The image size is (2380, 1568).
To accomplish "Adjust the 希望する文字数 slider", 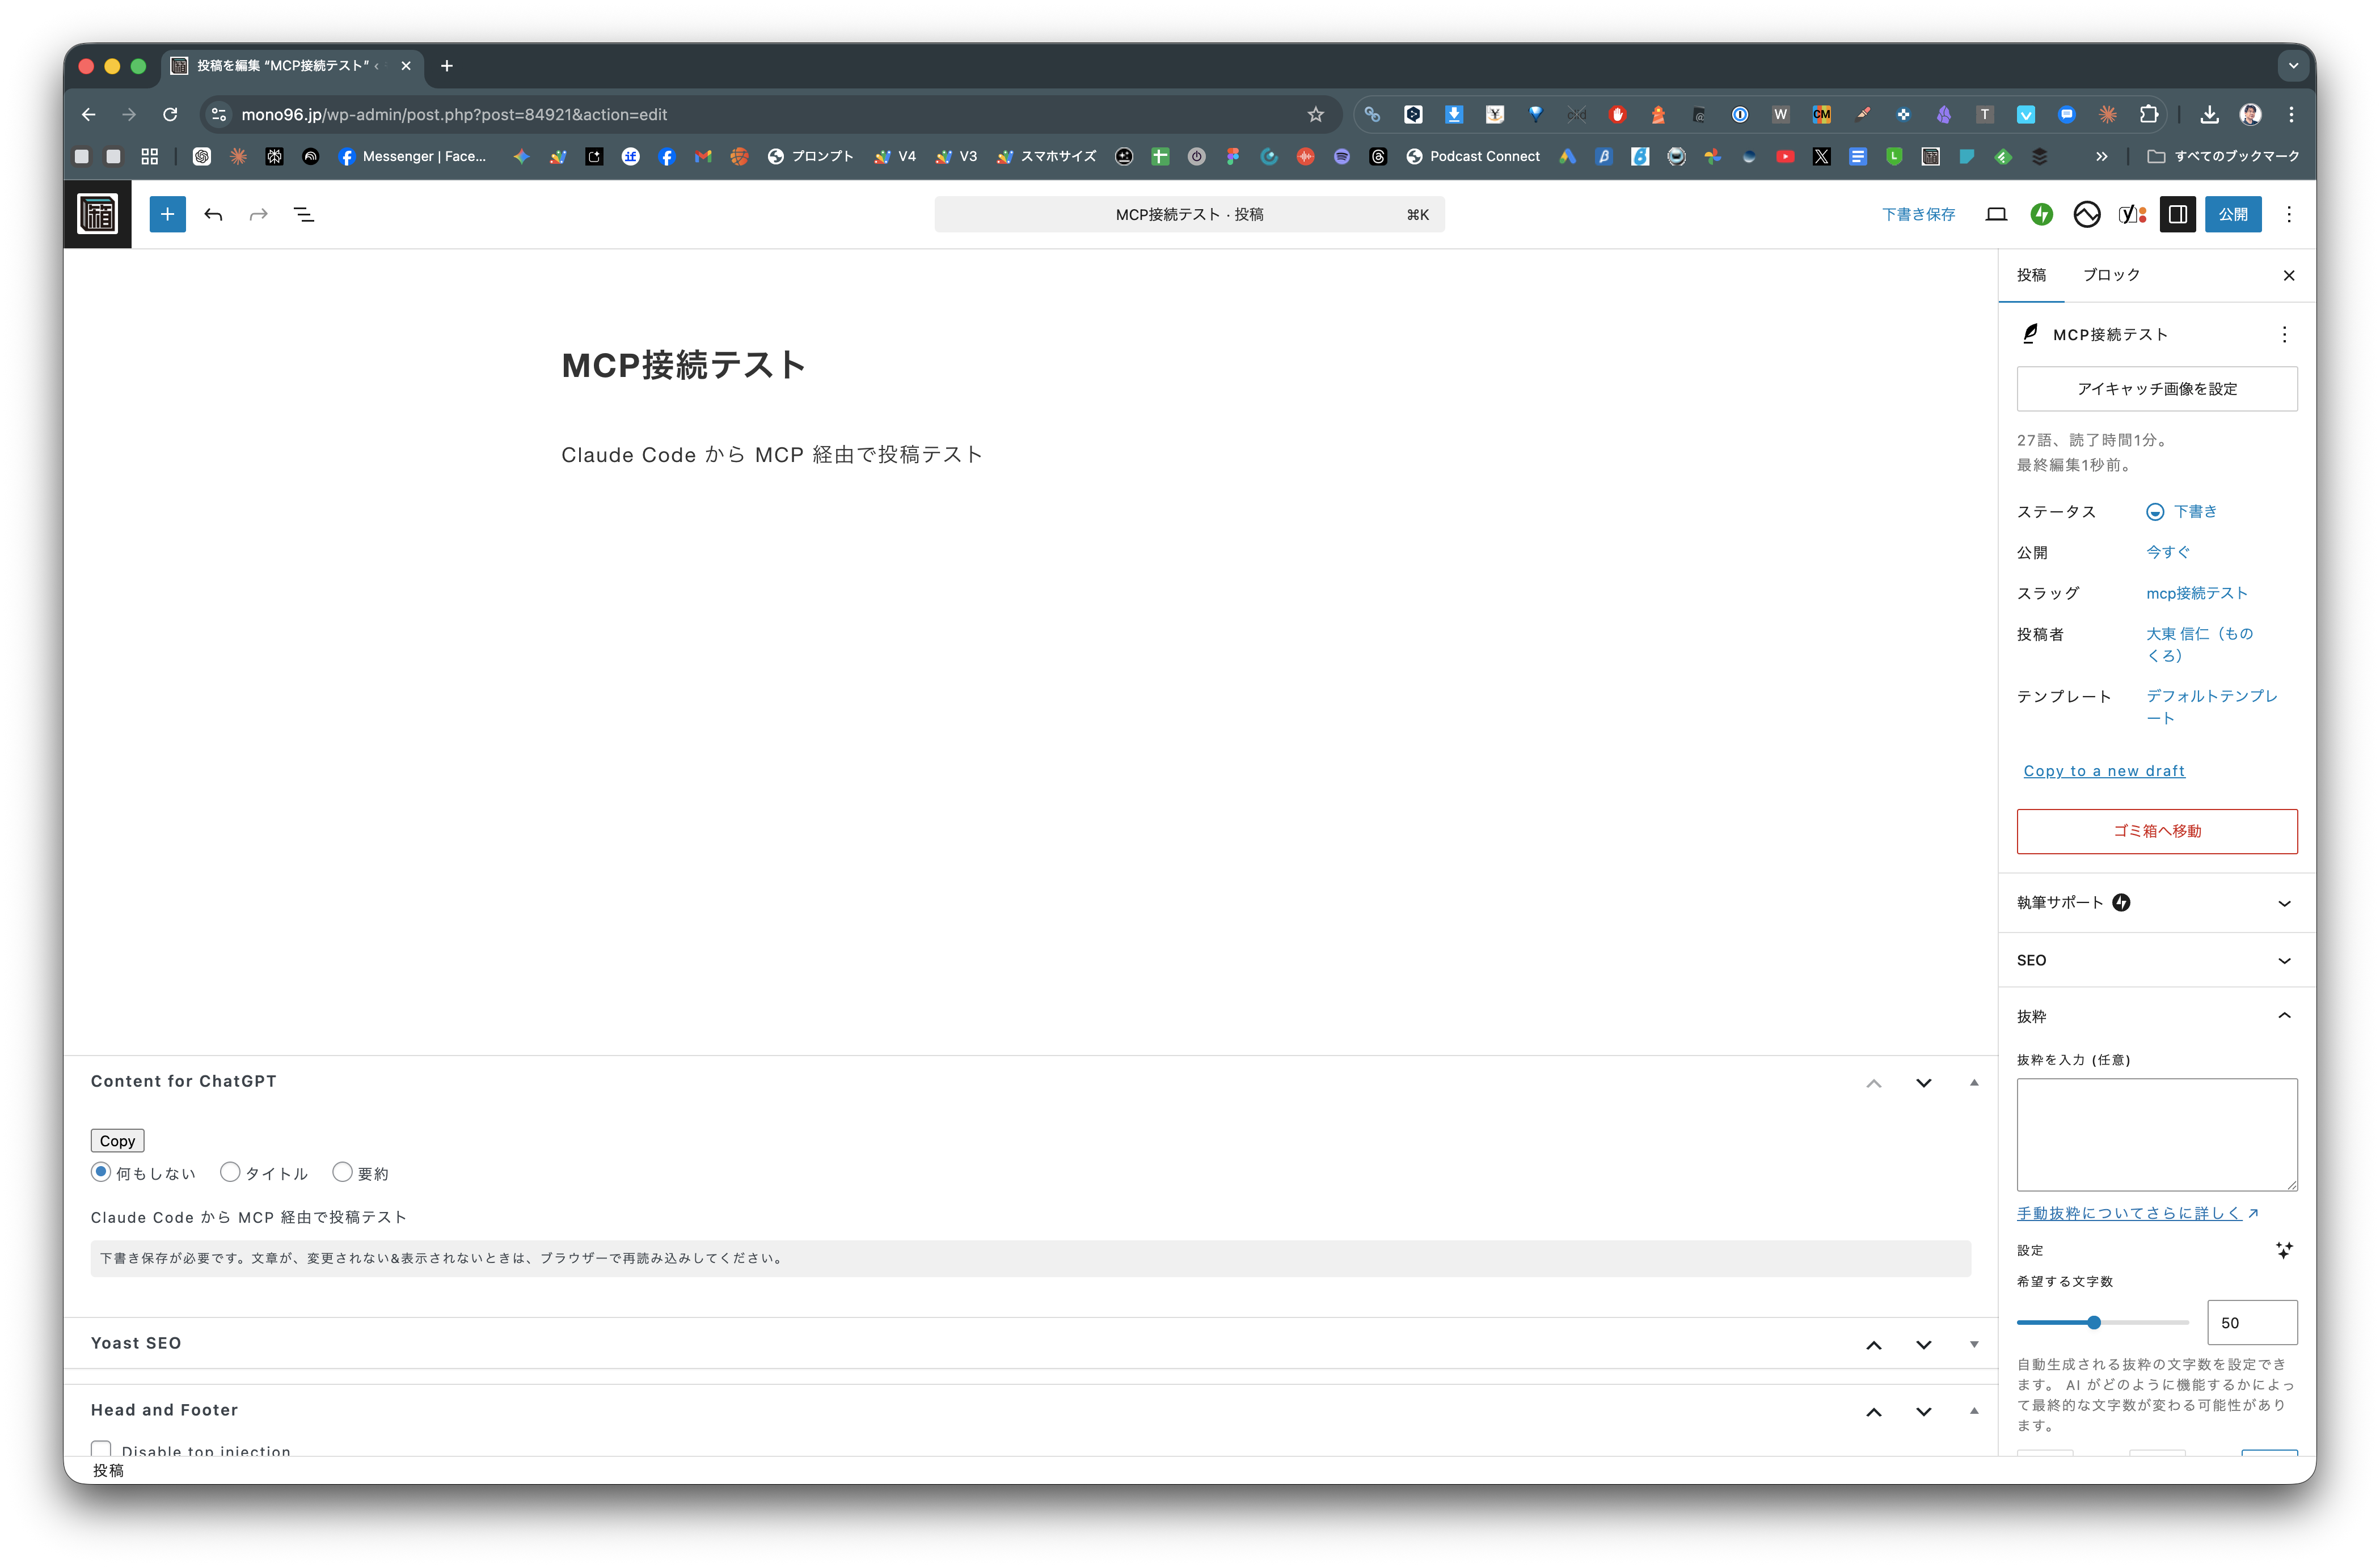I will [2093, 1323].
